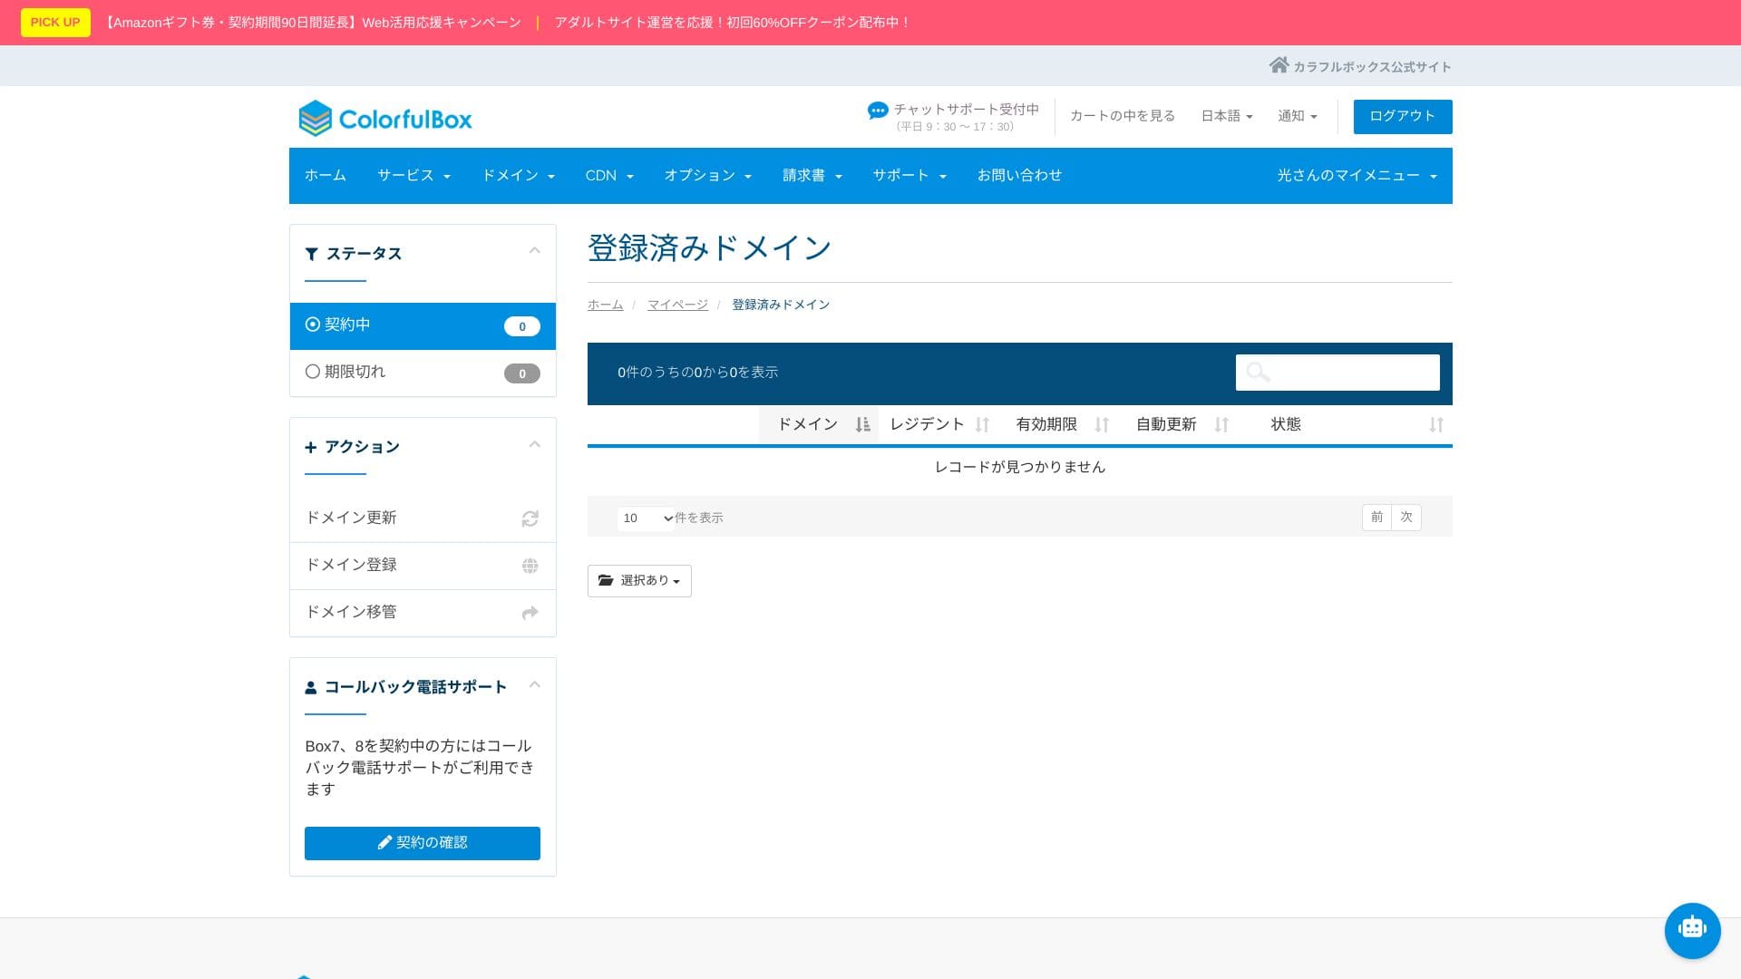Click the chat support bubble icon
The width and height of the screenshot is (1741, 979).
click(x=877, y=111)
